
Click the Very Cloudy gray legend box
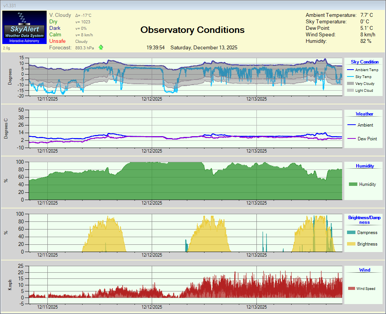click(x=350, y=84)
